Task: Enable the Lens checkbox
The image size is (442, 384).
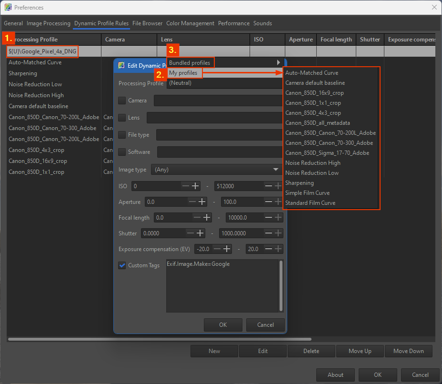Action: (x=122, y=118)
